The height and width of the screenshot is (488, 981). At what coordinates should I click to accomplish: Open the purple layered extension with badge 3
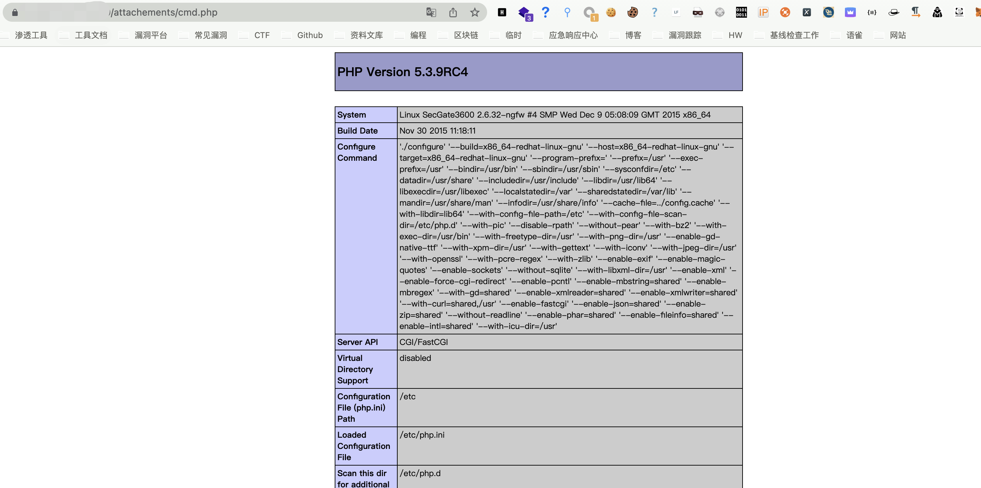point(525,13)
